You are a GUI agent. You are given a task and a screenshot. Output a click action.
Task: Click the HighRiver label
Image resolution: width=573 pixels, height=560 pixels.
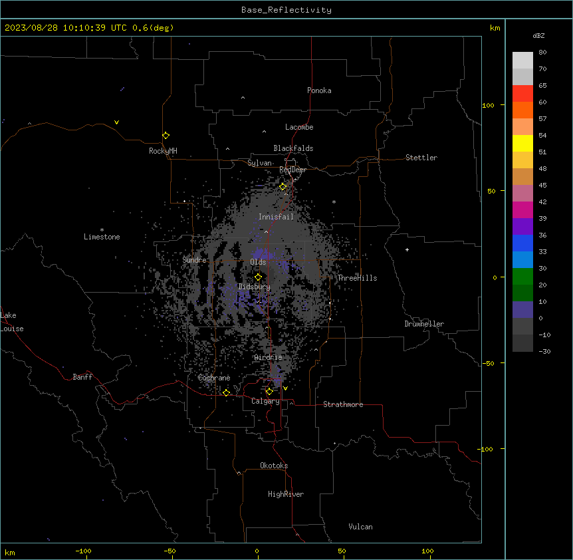point(286,494)
